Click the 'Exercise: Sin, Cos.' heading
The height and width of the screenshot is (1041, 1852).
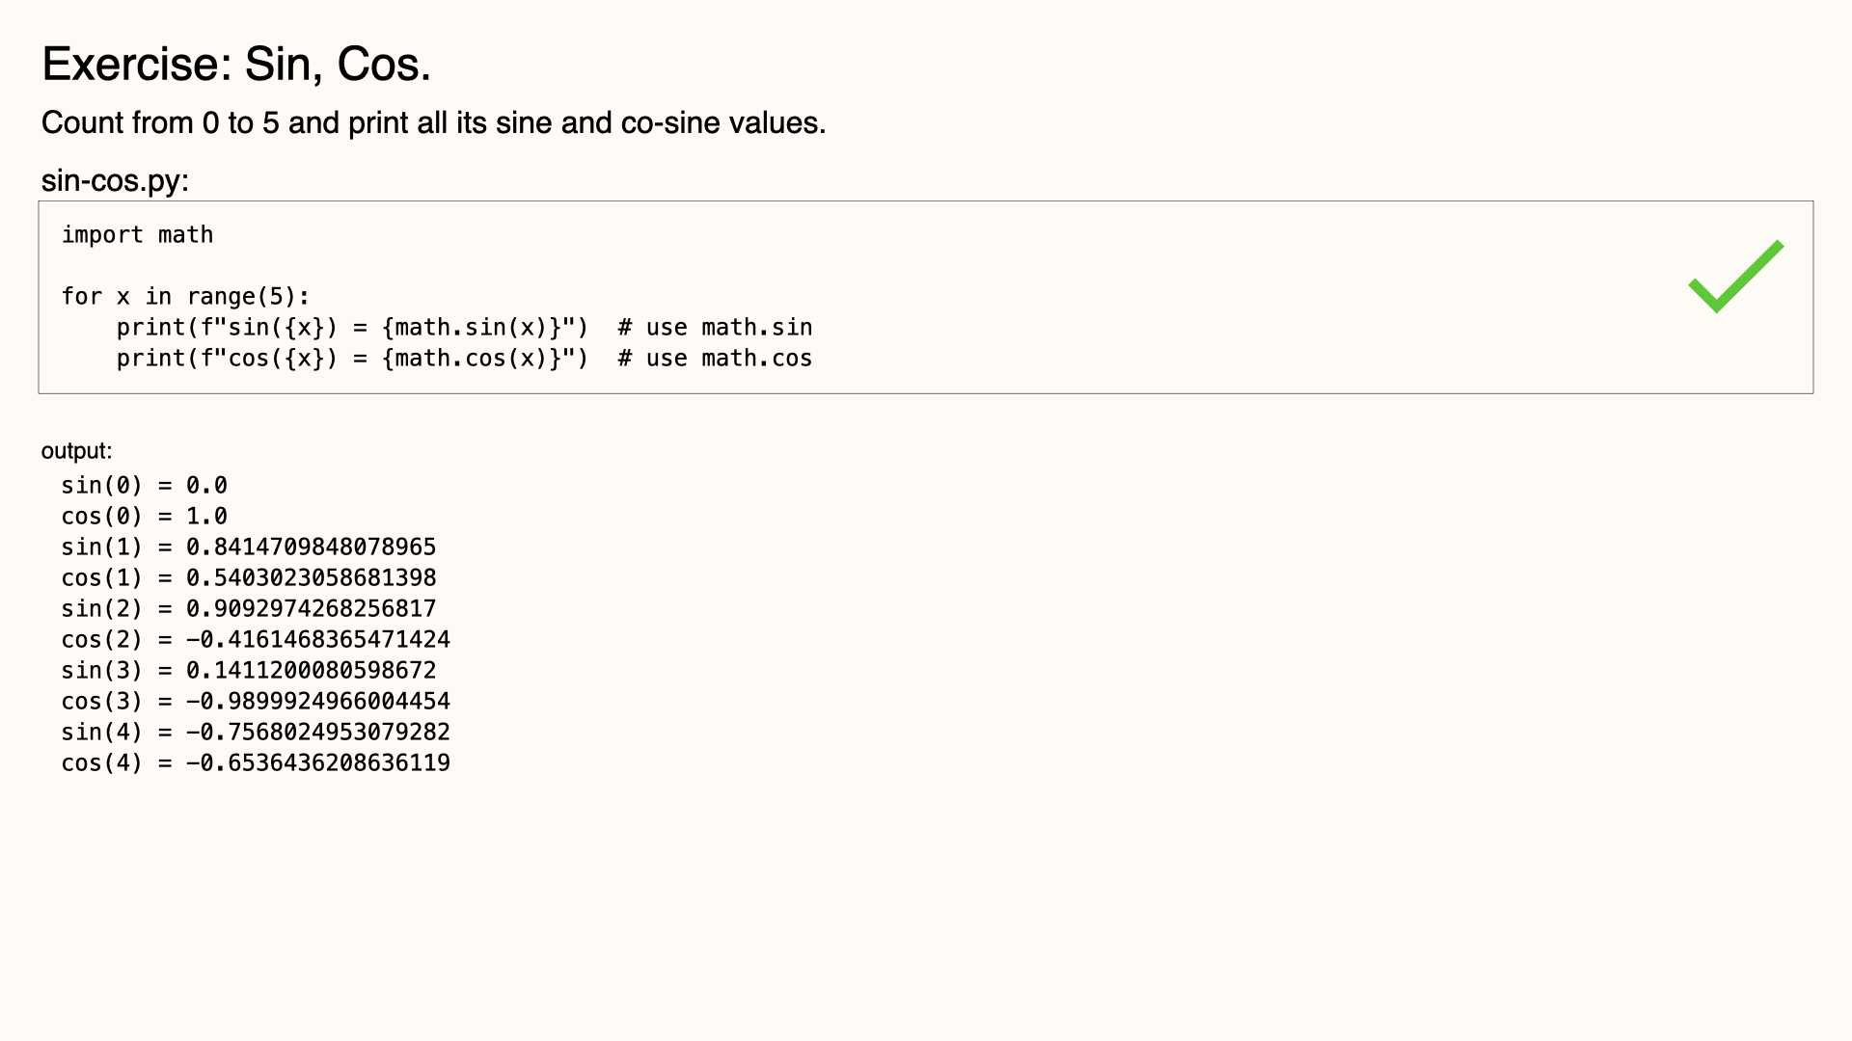tap(236, 65)
